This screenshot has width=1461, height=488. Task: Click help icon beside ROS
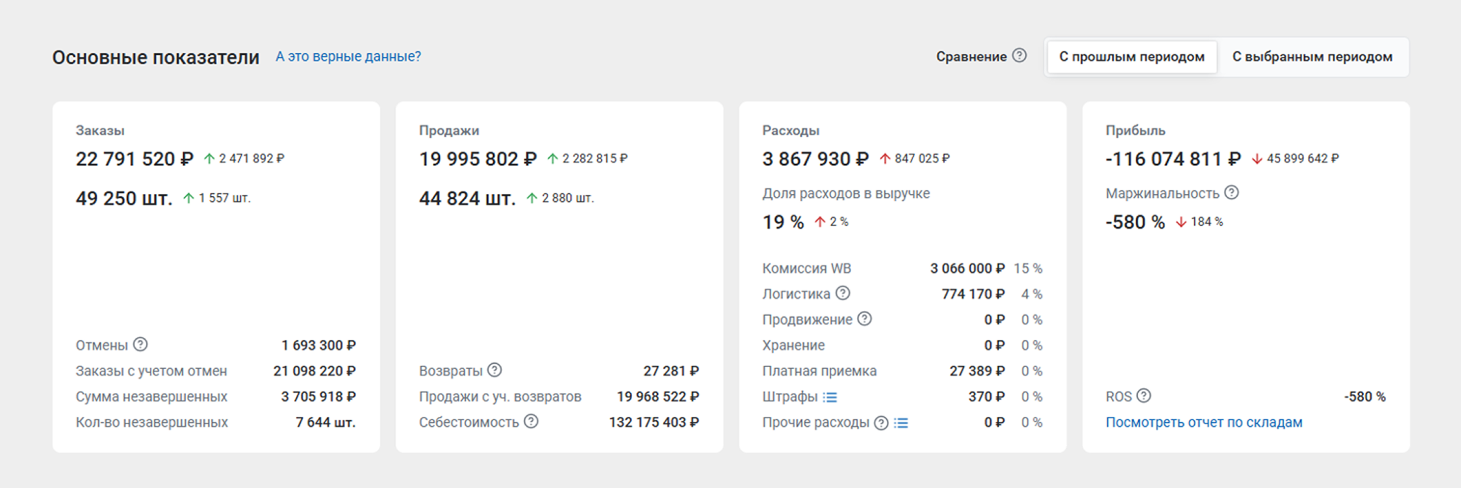pyautogui.click(x=1144, y=396)
